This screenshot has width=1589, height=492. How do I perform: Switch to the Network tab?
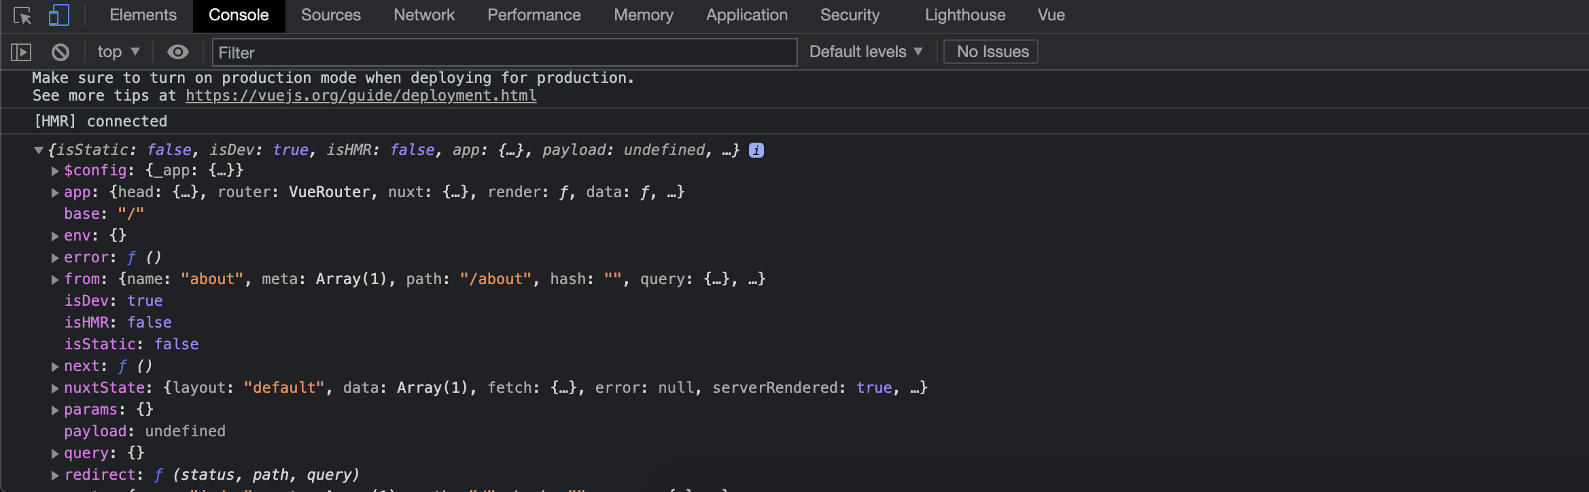click(x=424, y=15)
